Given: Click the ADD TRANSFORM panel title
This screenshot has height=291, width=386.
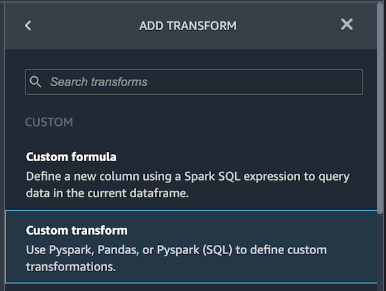Looking at the screenshot, I should [x=188, y=26].
